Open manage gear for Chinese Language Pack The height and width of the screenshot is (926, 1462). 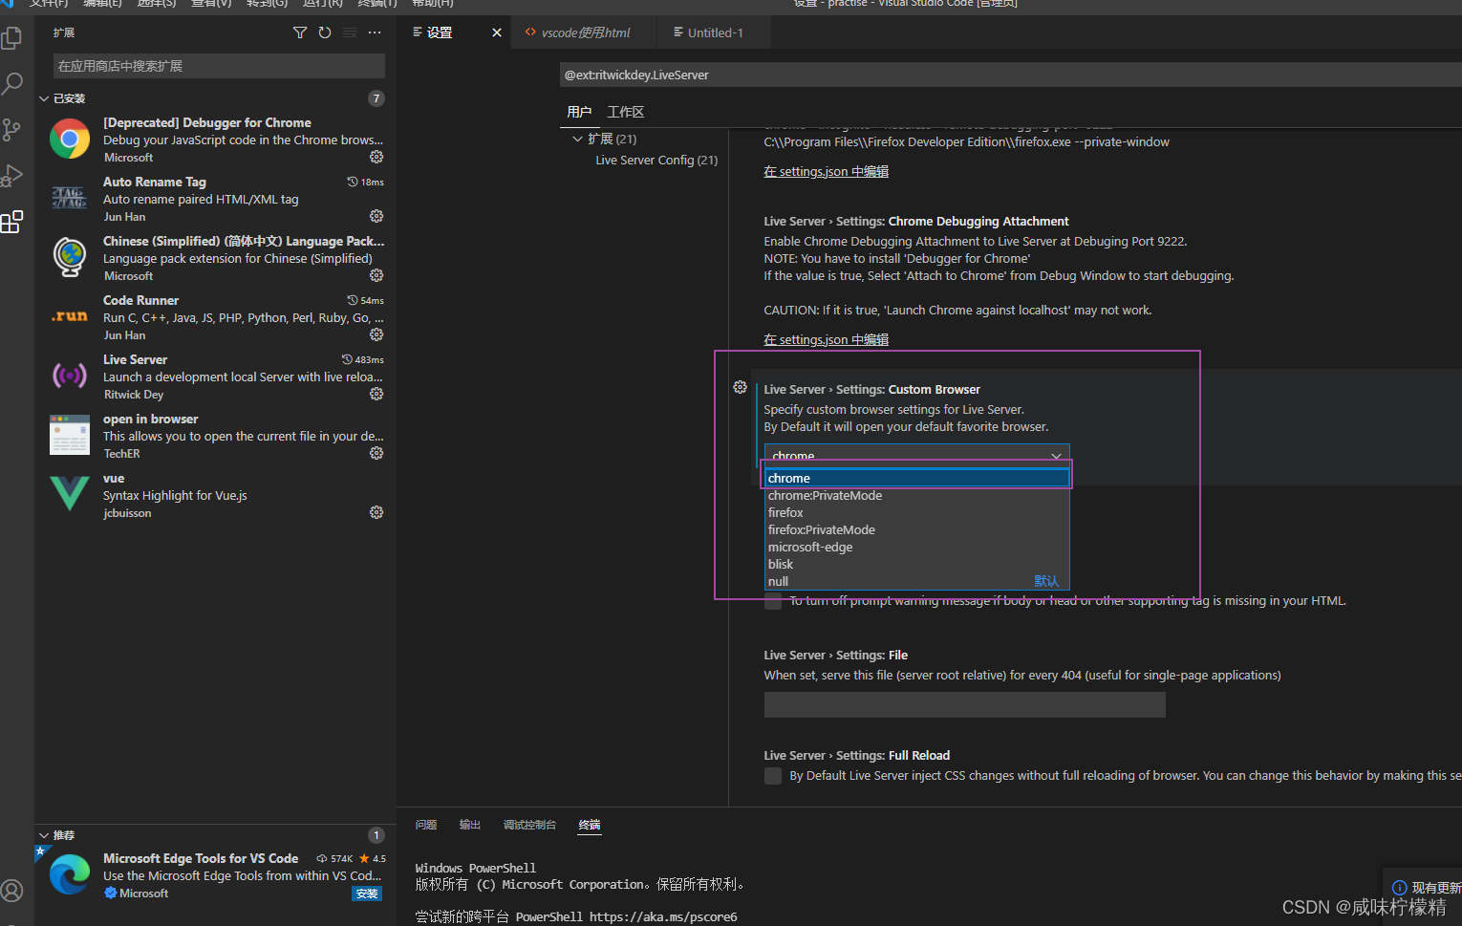point(376,275)
